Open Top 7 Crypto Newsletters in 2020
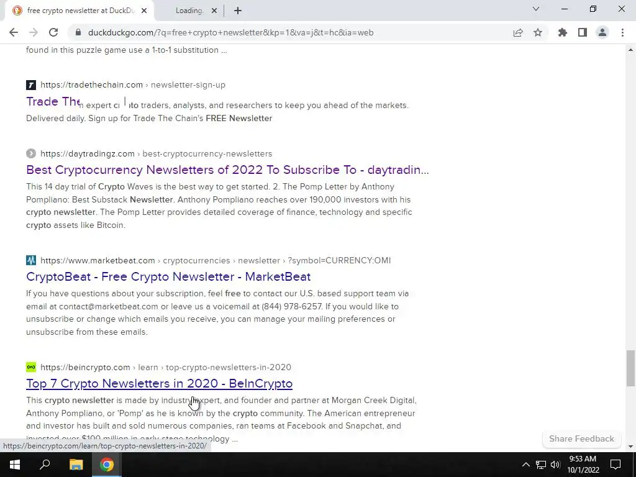 click(x=160, y=383)
